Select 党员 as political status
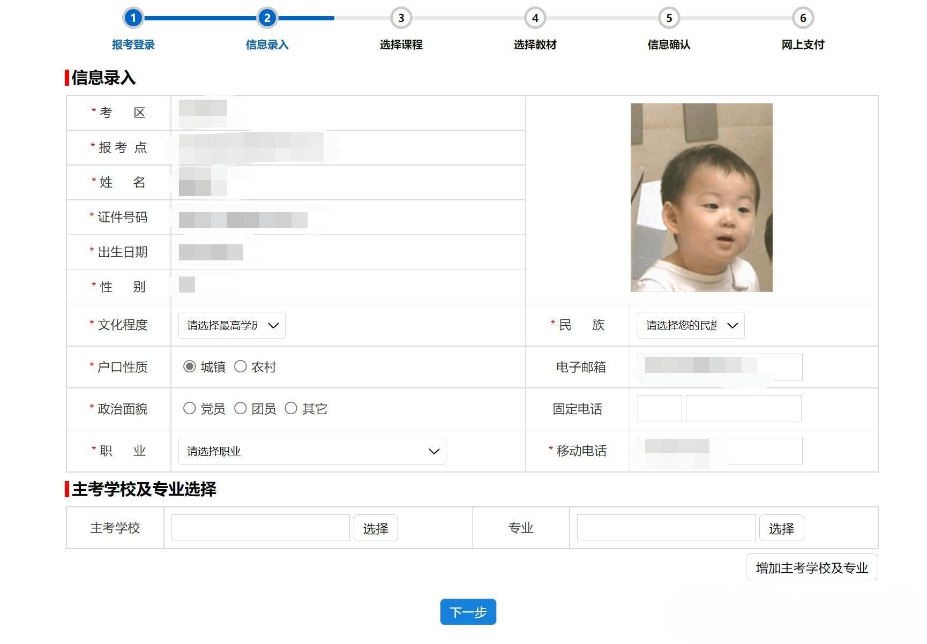Screen dimensions: 927x644 point(190,408)
